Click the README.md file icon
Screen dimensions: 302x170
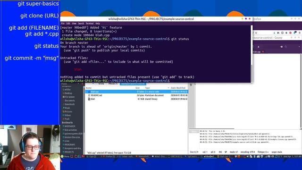[89, 95]
